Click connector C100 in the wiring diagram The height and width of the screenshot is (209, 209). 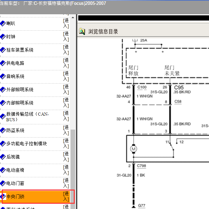coord(142,87)
